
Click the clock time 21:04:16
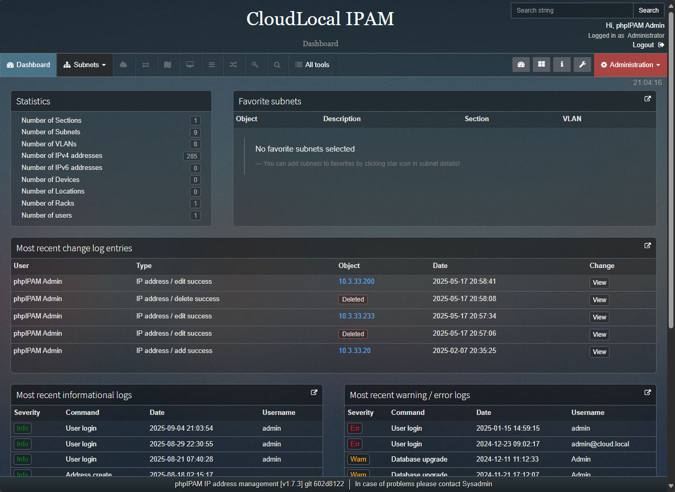[647, 82]
